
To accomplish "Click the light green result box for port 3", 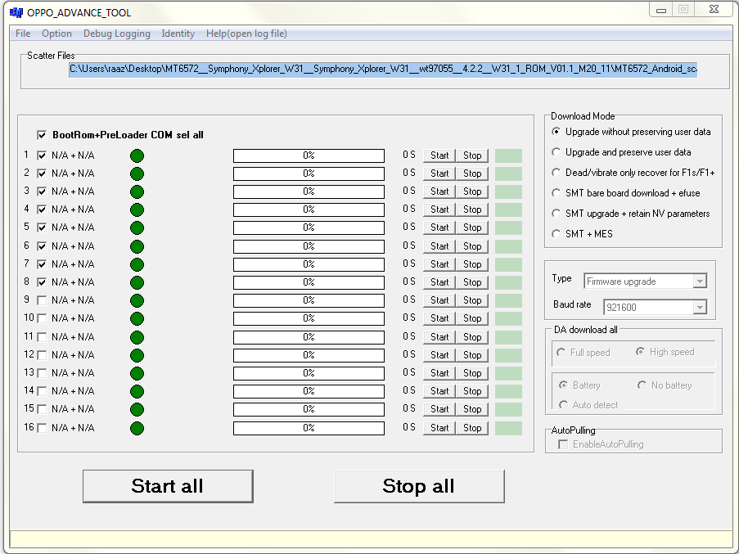I will click(508, 191).
